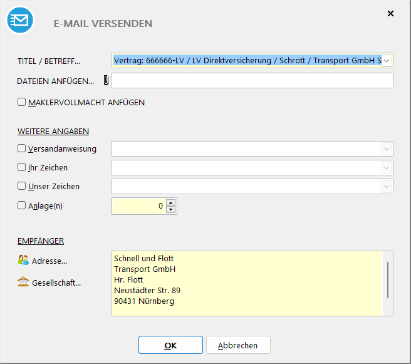Expand the Ihr Zeichen dropdown
The height and width of the screenshot is (364, 411).
[x=387, y=168]
